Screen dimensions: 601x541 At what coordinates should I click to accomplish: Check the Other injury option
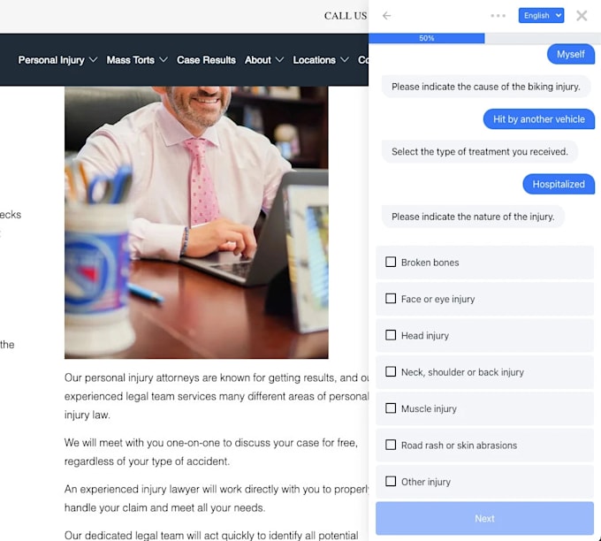[391, 481]
